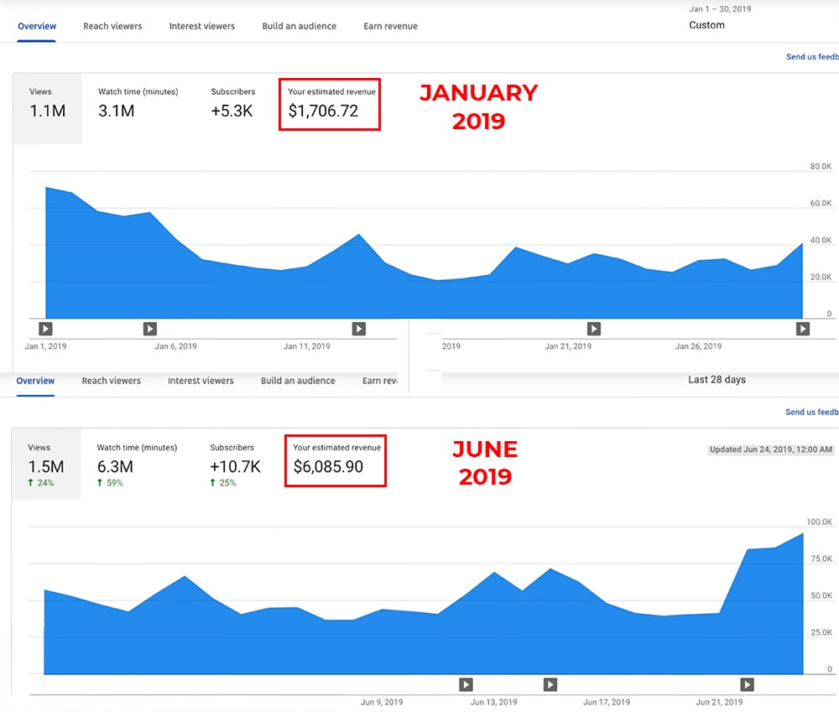Select the Interest viewers tab
Image resolution: width=839 pixels, height=712 pixels.
202,26
